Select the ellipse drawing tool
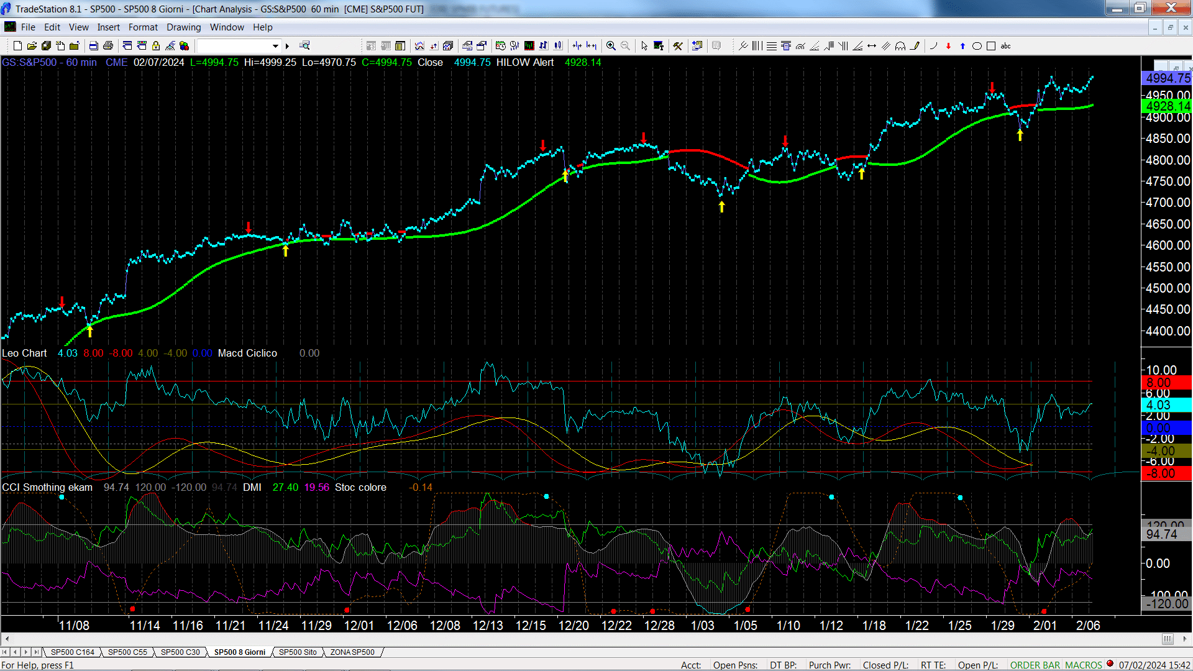 point(977,46)
